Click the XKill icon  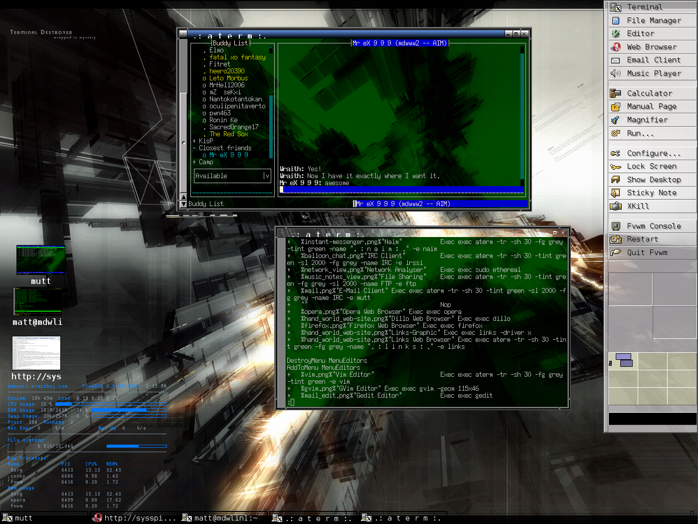(616, 206)
